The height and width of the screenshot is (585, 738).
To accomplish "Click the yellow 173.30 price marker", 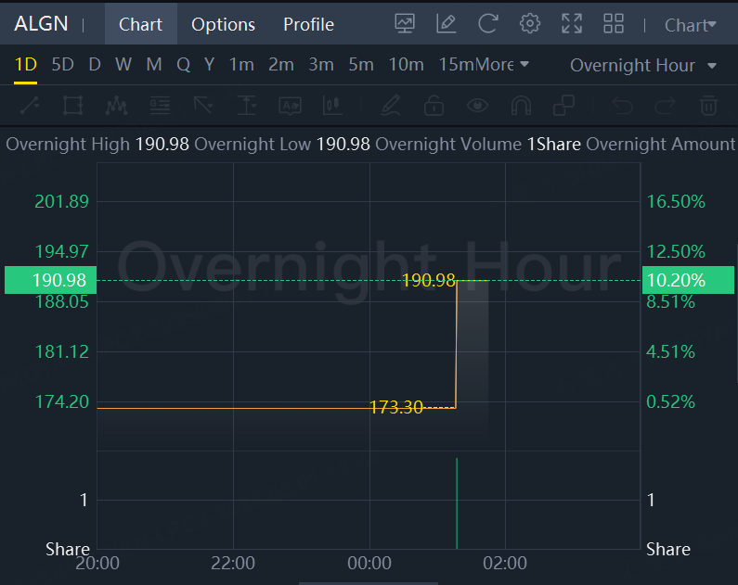I will 396,407.
